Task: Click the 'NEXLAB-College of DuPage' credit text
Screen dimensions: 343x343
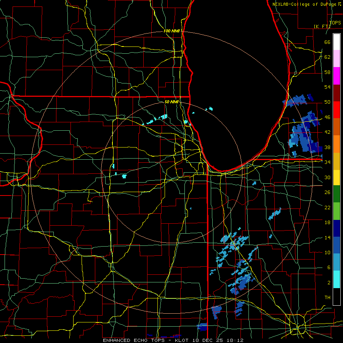Action: tap(304, 4)
